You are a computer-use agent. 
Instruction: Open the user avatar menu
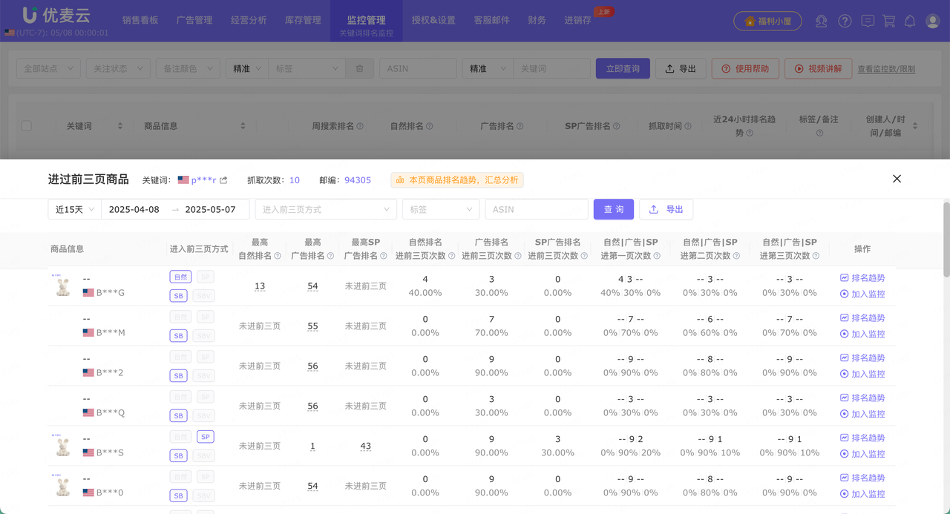[x=933, y=22]
